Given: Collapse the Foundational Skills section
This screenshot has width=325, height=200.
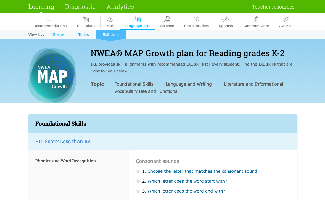Looking at the screenshot, I should (x=61, y=123).
